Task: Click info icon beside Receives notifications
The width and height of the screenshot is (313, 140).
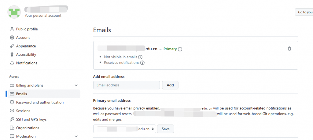Action: pyautogui.click(x=142, y=63)
